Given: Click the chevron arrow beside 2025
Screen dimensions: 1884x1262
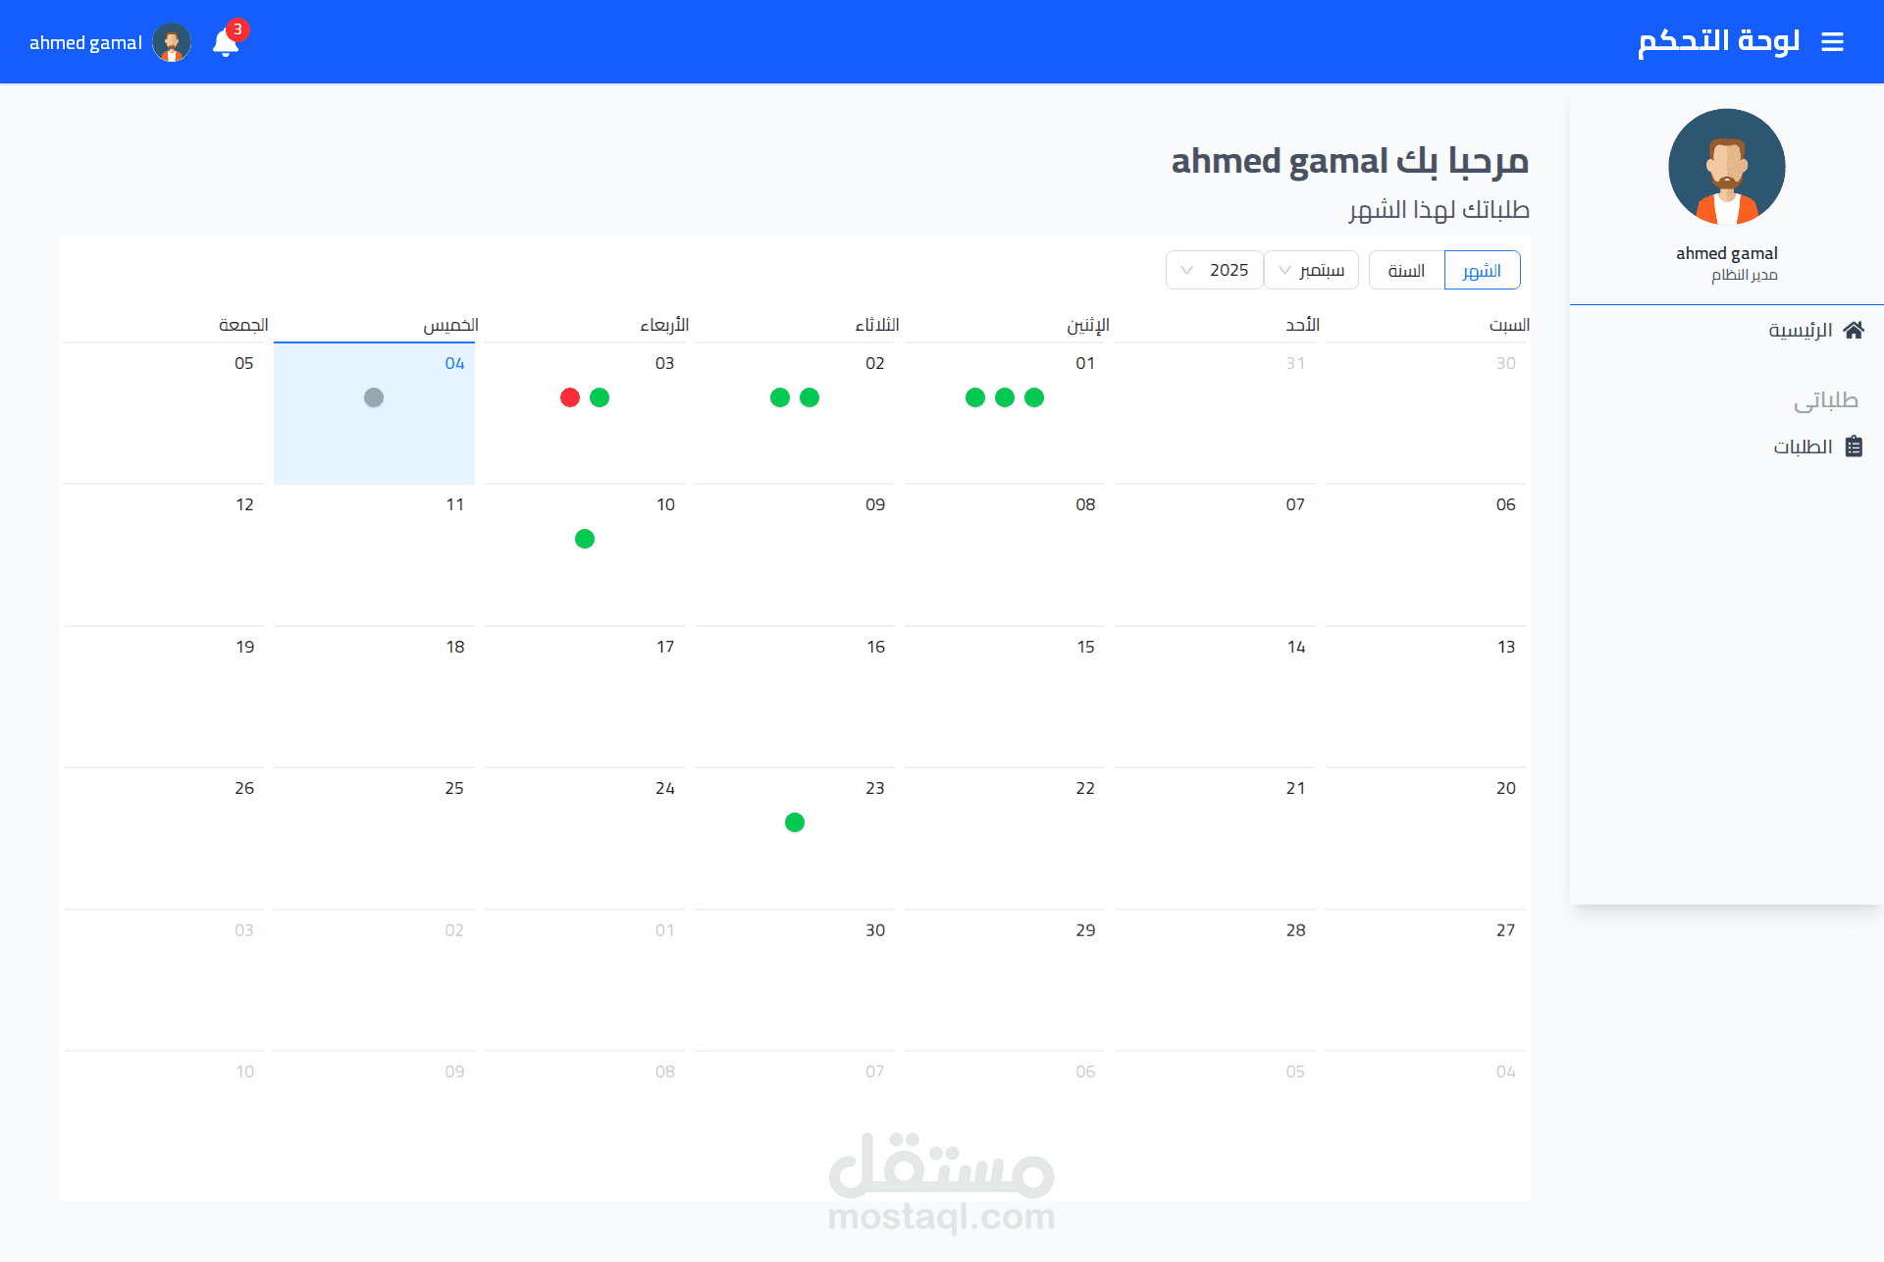Looking at the screenshot, I should (1186, 270).
